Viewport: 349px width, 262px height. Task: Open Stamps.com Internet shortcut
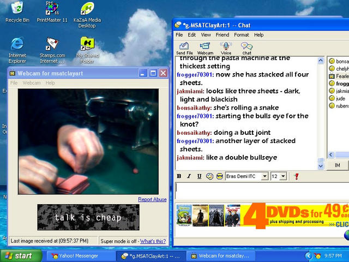(52, 50)
